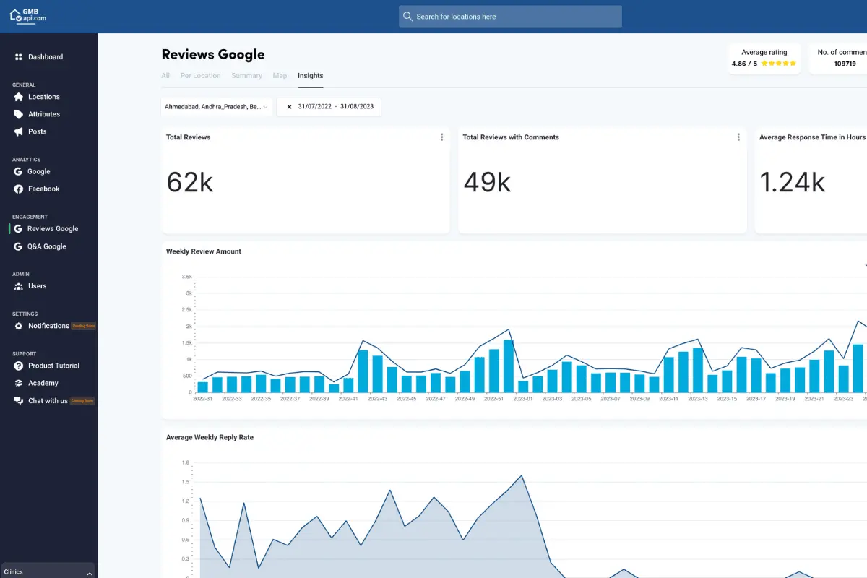Open the date range picker

click(x=329, y=107)
